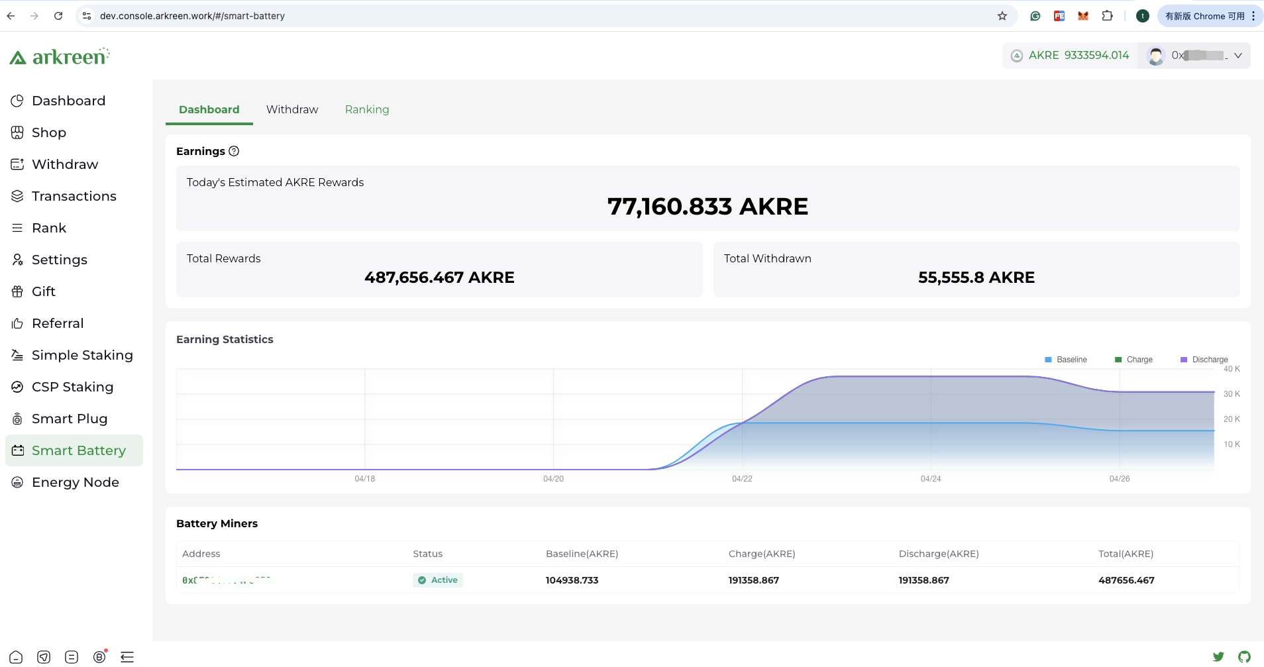Collapse the sidebar with the arrow icon

127,656
